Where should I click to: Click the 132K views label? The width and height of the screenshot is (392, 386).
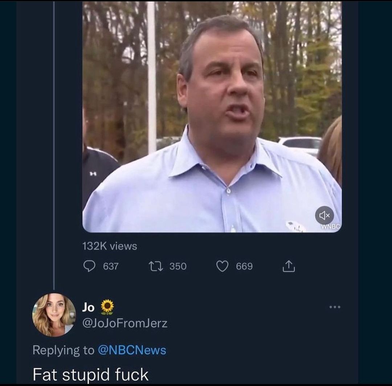point(110,246)
